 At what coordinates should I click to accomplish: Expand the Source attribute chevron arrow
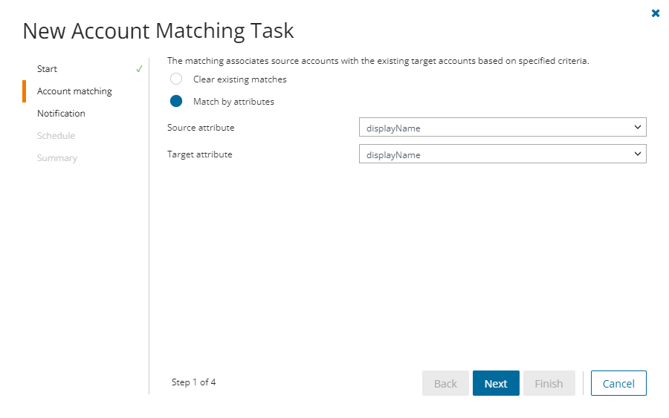click(637, 127)
